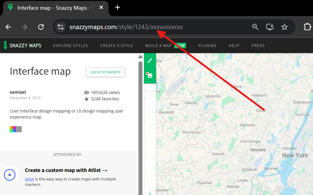
Task: Click Randolph label on the map
Action: [167, 112]
